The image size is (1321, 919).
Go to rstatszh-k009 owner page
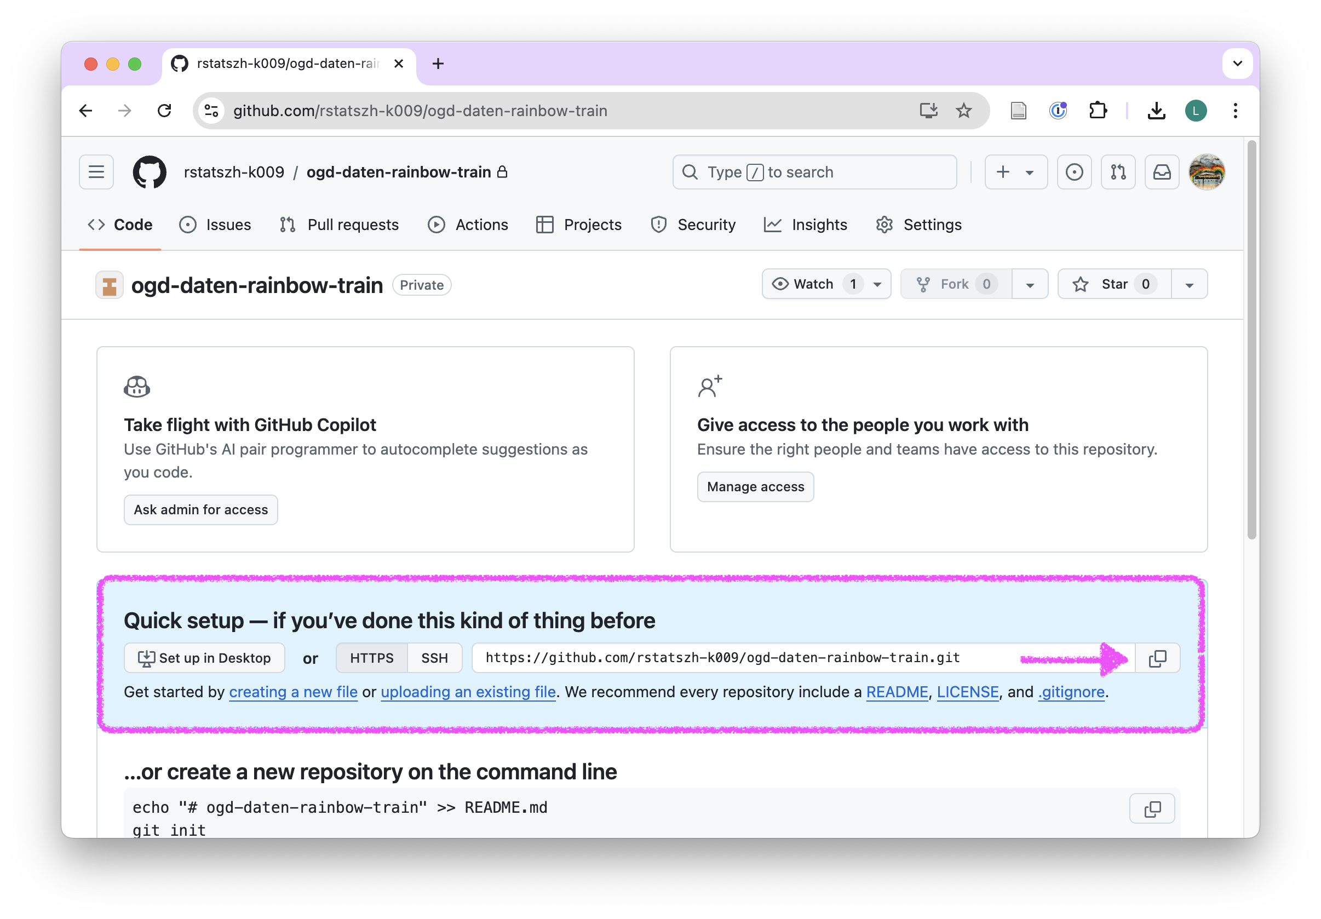click(234, 172)
